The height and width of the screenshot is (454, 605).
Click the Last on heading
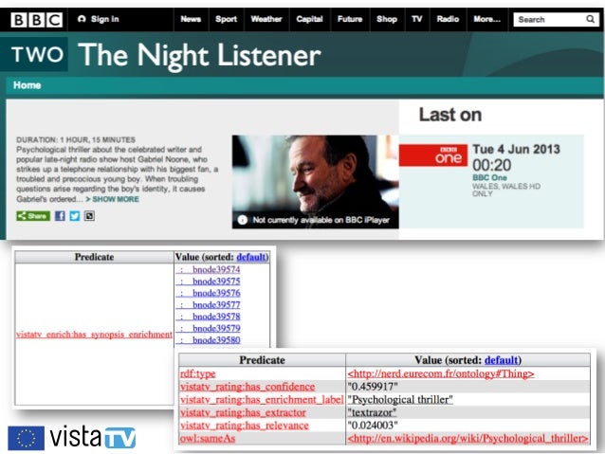[x=450, y=115]
